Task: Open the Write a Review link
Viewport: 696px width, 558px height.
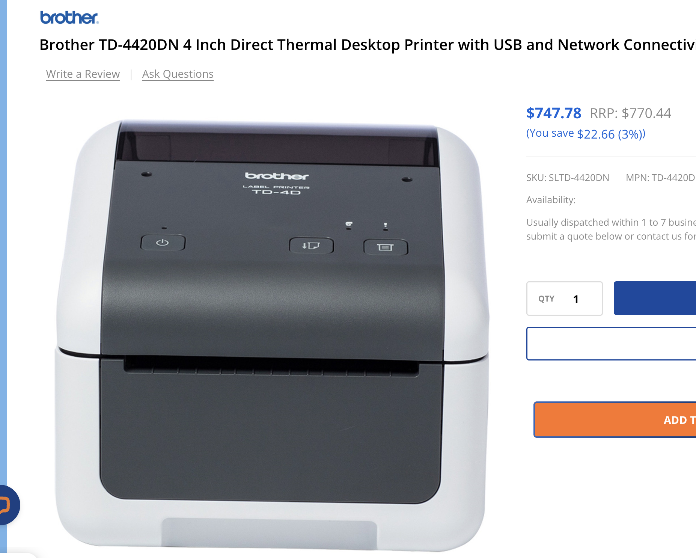Action: [83, 74]
